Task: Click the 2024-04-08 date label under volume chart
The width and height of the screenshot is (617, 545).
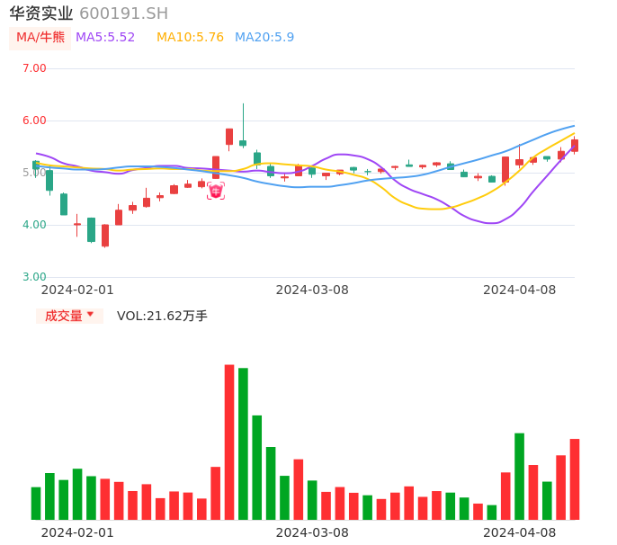Action: 520,532
